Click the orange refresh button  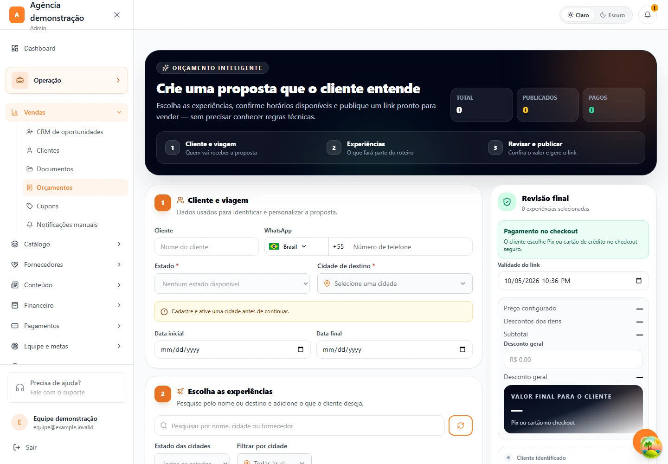(461, 425)
